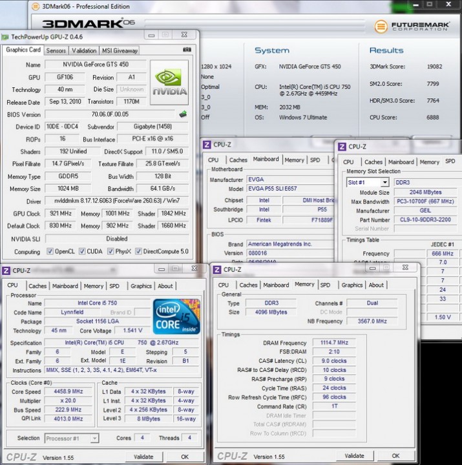Open Graphics tab in Memory CPU-Z window
Screen dimensions: 462x465
click(352, 285)
